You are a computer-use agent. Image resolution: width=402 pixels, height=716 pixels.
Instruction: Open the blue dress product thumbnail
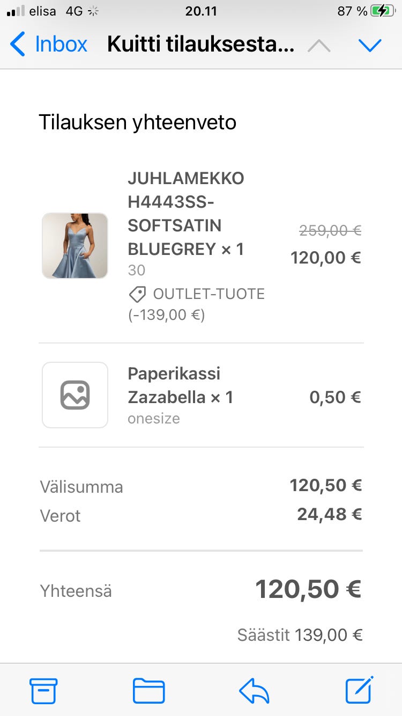point(75,246)
